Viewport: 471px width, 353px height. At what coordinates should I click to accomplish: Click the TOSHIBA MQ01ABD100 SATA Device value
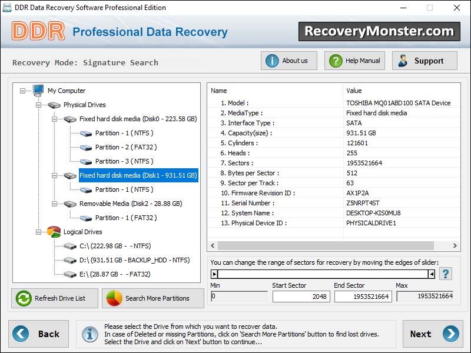399,103
